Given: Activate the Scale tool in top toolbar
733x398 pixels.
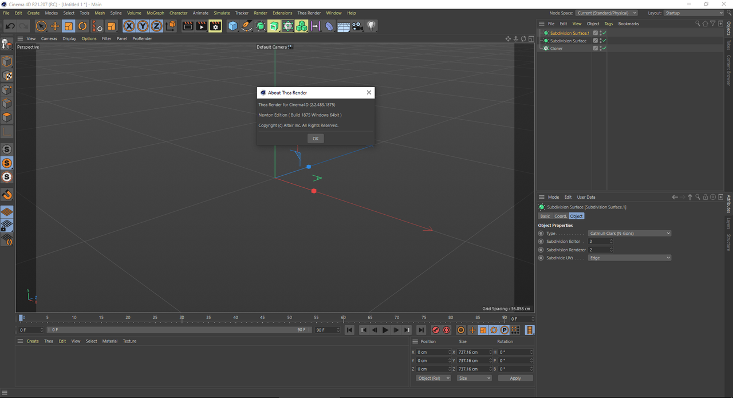Looking at the screenshot, I should 69,26.
